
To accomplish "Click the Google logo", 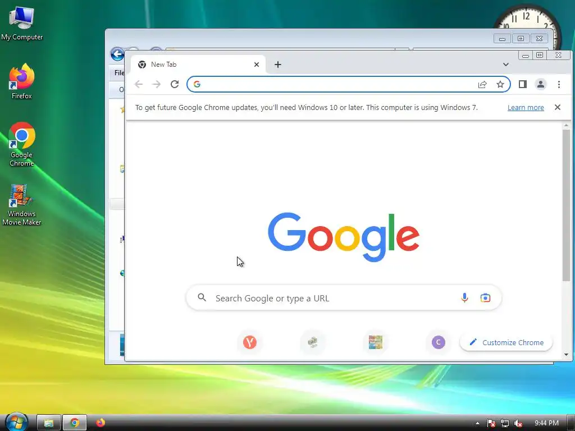I will coord(344,237).
